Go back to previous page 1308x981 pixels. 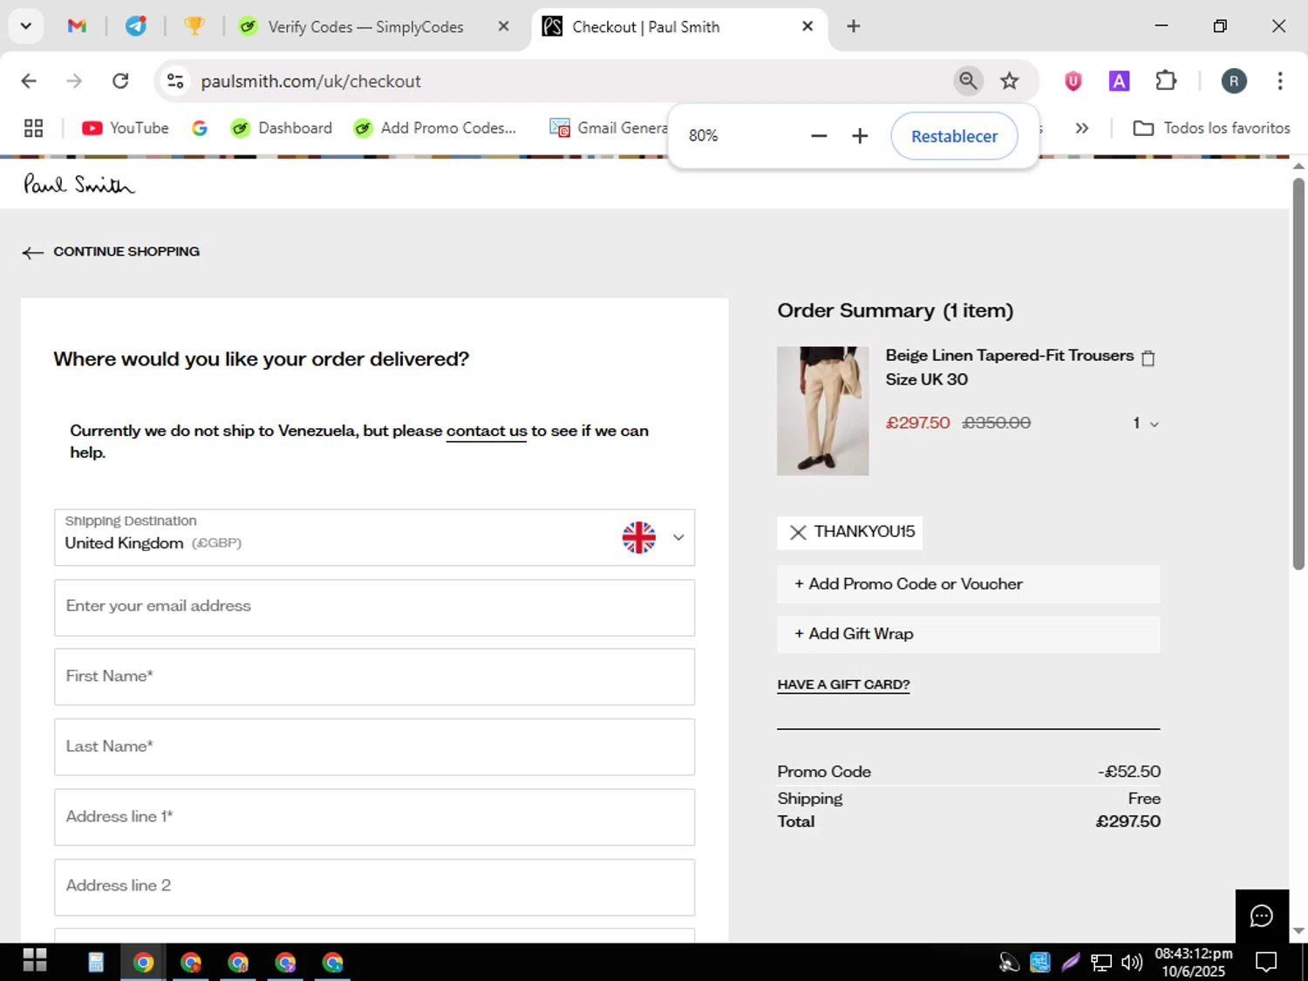[x=29, y=81]
